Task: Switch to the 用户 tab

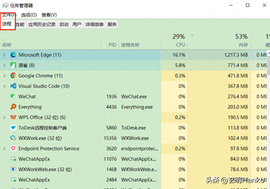Action: pyautogui.click(x=77, y=24)
